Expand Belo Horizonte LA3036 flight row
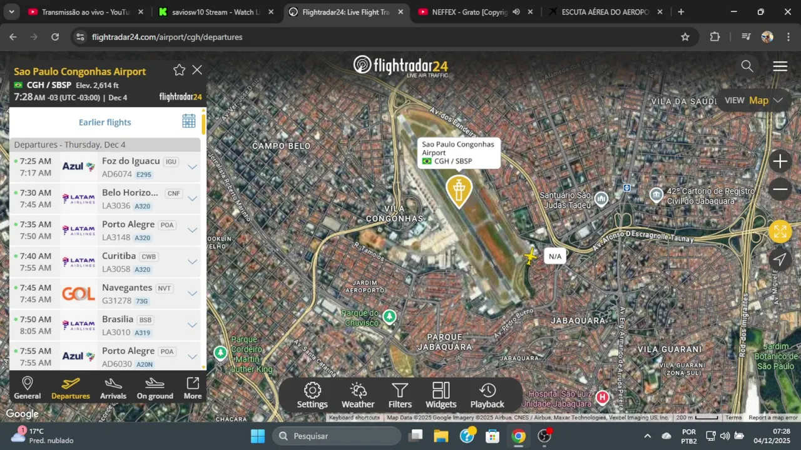Image resolution: width=801 pixels, height=450 pixels. 193,198
